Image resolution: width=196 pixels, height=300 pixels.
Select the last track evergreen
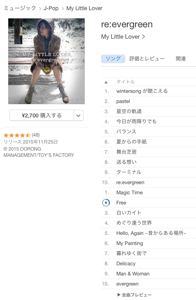[x=148, y=284]
